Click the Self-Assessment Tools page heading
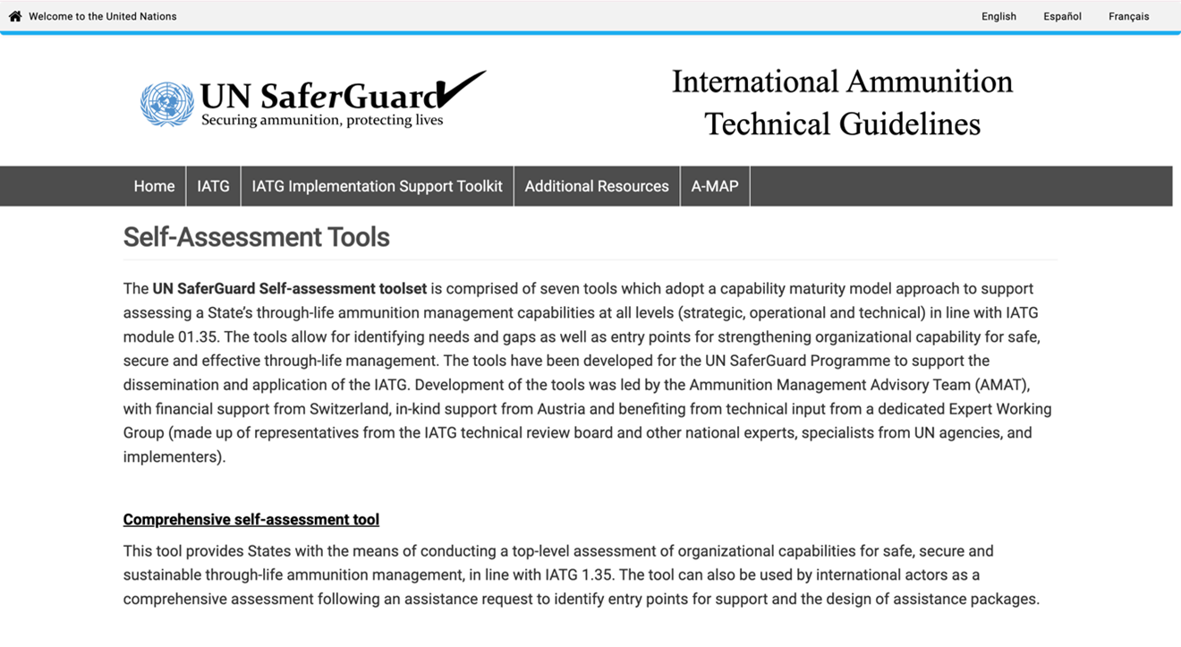 256,237
